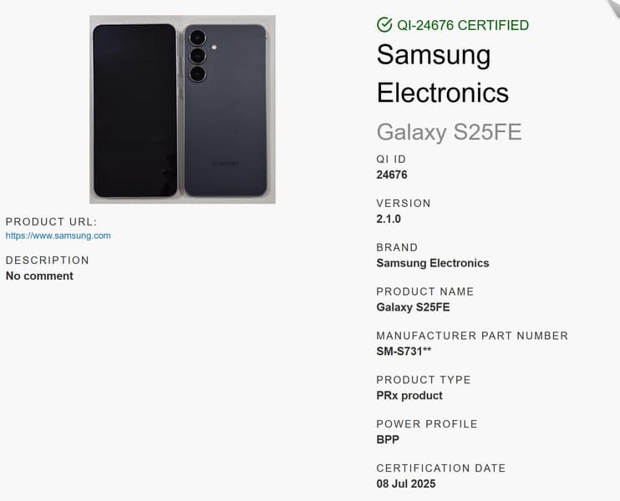The width and height of the screenshot is (620, 501).
Task: Click the BPP power profile value
Action: pos(388,440)
